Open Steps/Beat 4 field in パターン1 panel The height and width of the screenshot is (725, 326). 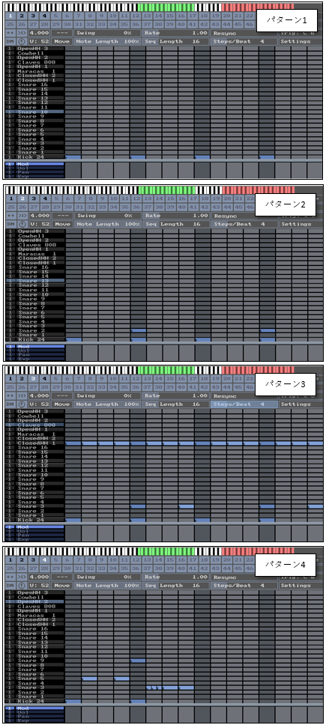click(x=244, y=42)
